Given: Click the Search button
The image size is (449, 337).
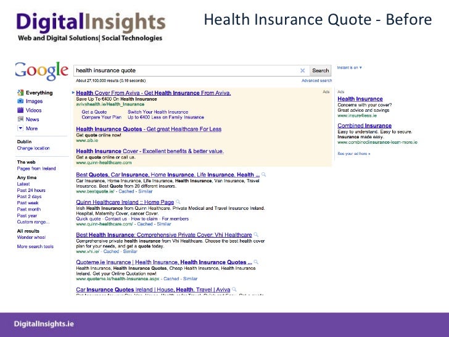Looking at the screenshot, I should tap(321, 70).
